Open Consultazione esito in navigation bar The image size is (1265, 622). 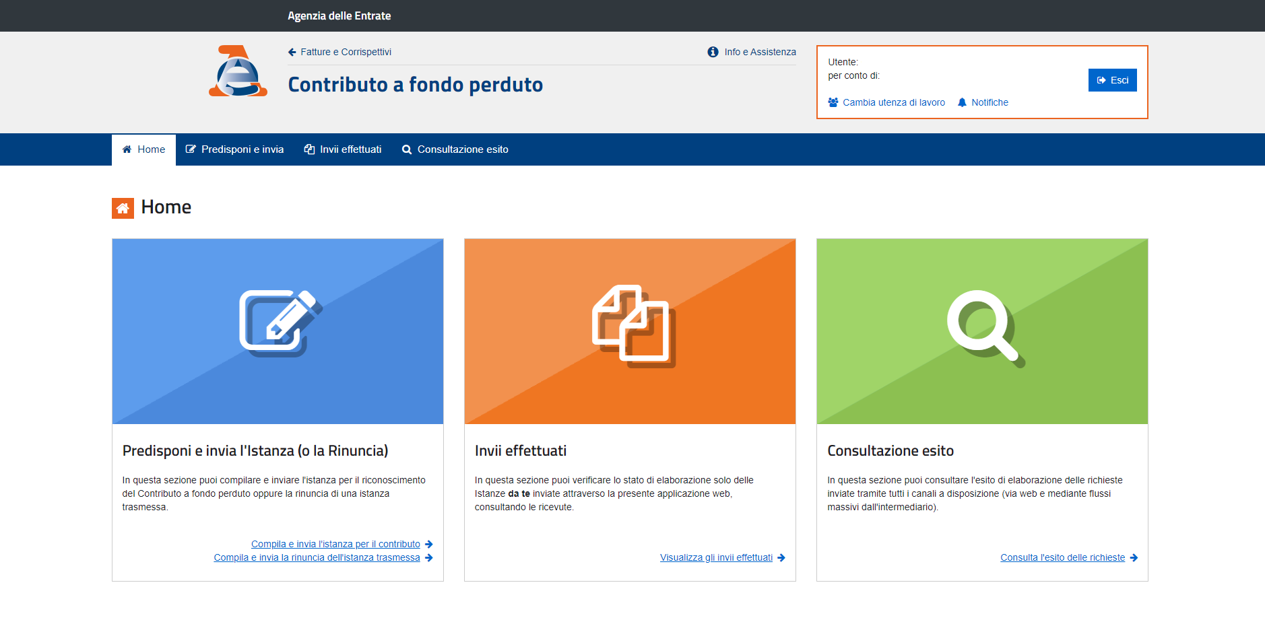pyautogui.click(x=455, y=149)
